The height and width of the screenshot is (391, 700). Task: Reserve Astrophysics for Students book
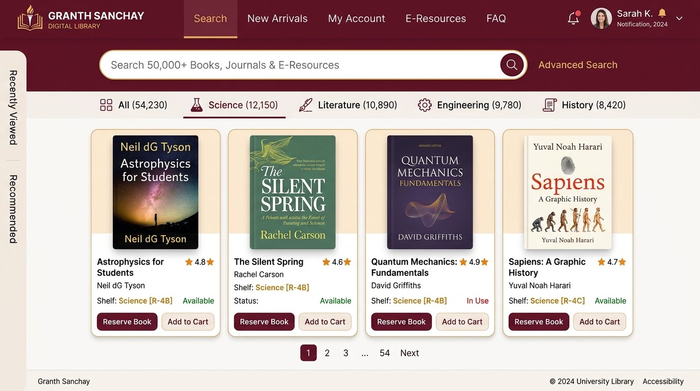[127, 322]
